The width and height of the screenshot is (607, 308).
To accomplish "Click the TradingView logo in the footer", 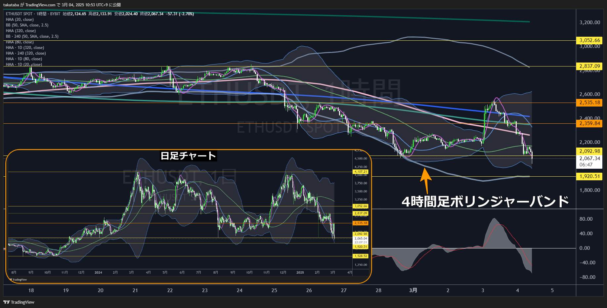I will [x=19, y=302].
